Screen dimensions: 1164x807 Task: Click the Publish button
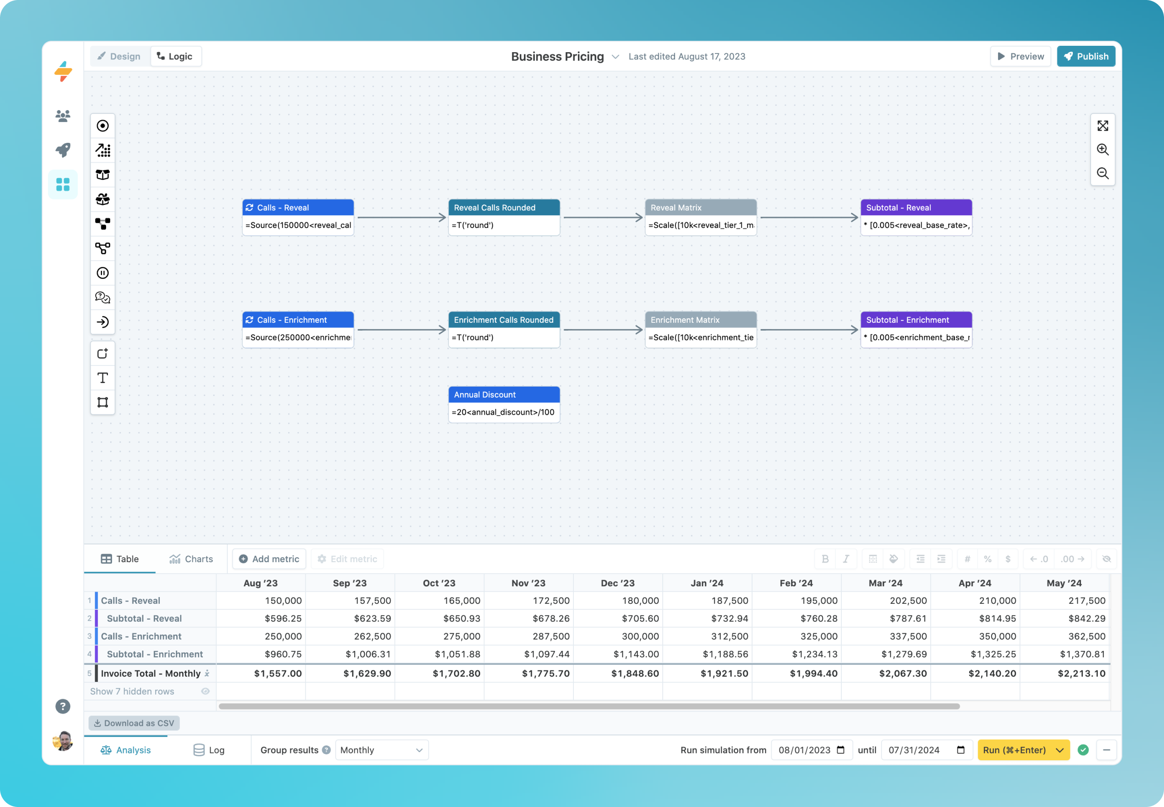click(x=1086, y=57)
